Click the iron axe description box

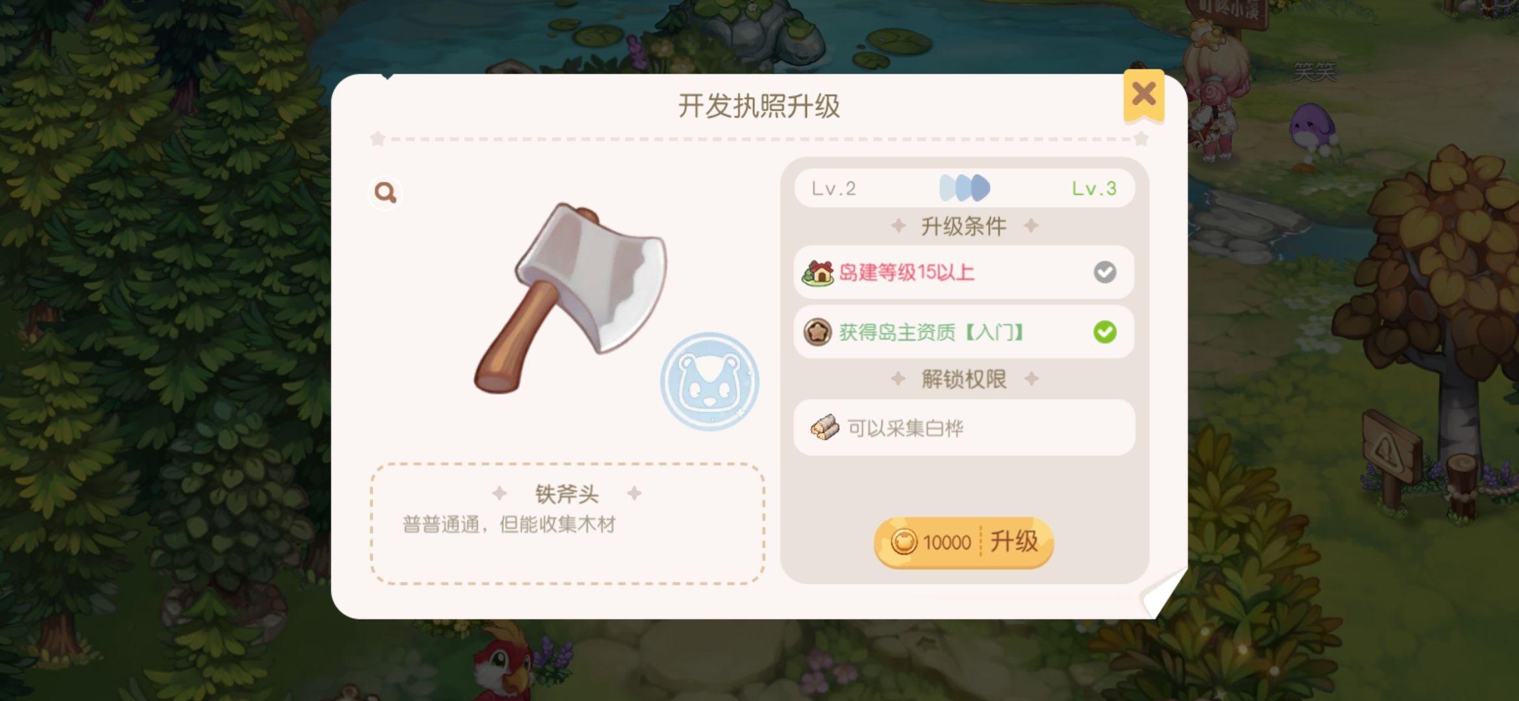pyautogui.click(x=567, y=524)
